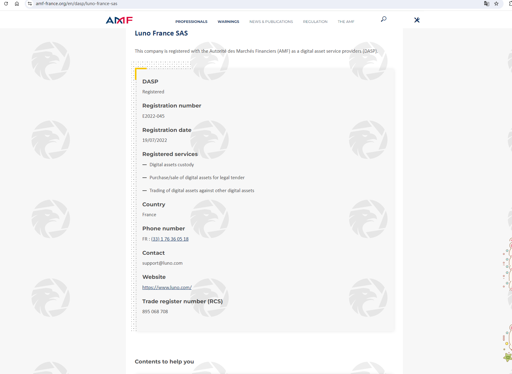Call the phone number (33) 1 76 36 05 18
The height and width of the screenshot is (374, 512).
(x=170, y=239)
